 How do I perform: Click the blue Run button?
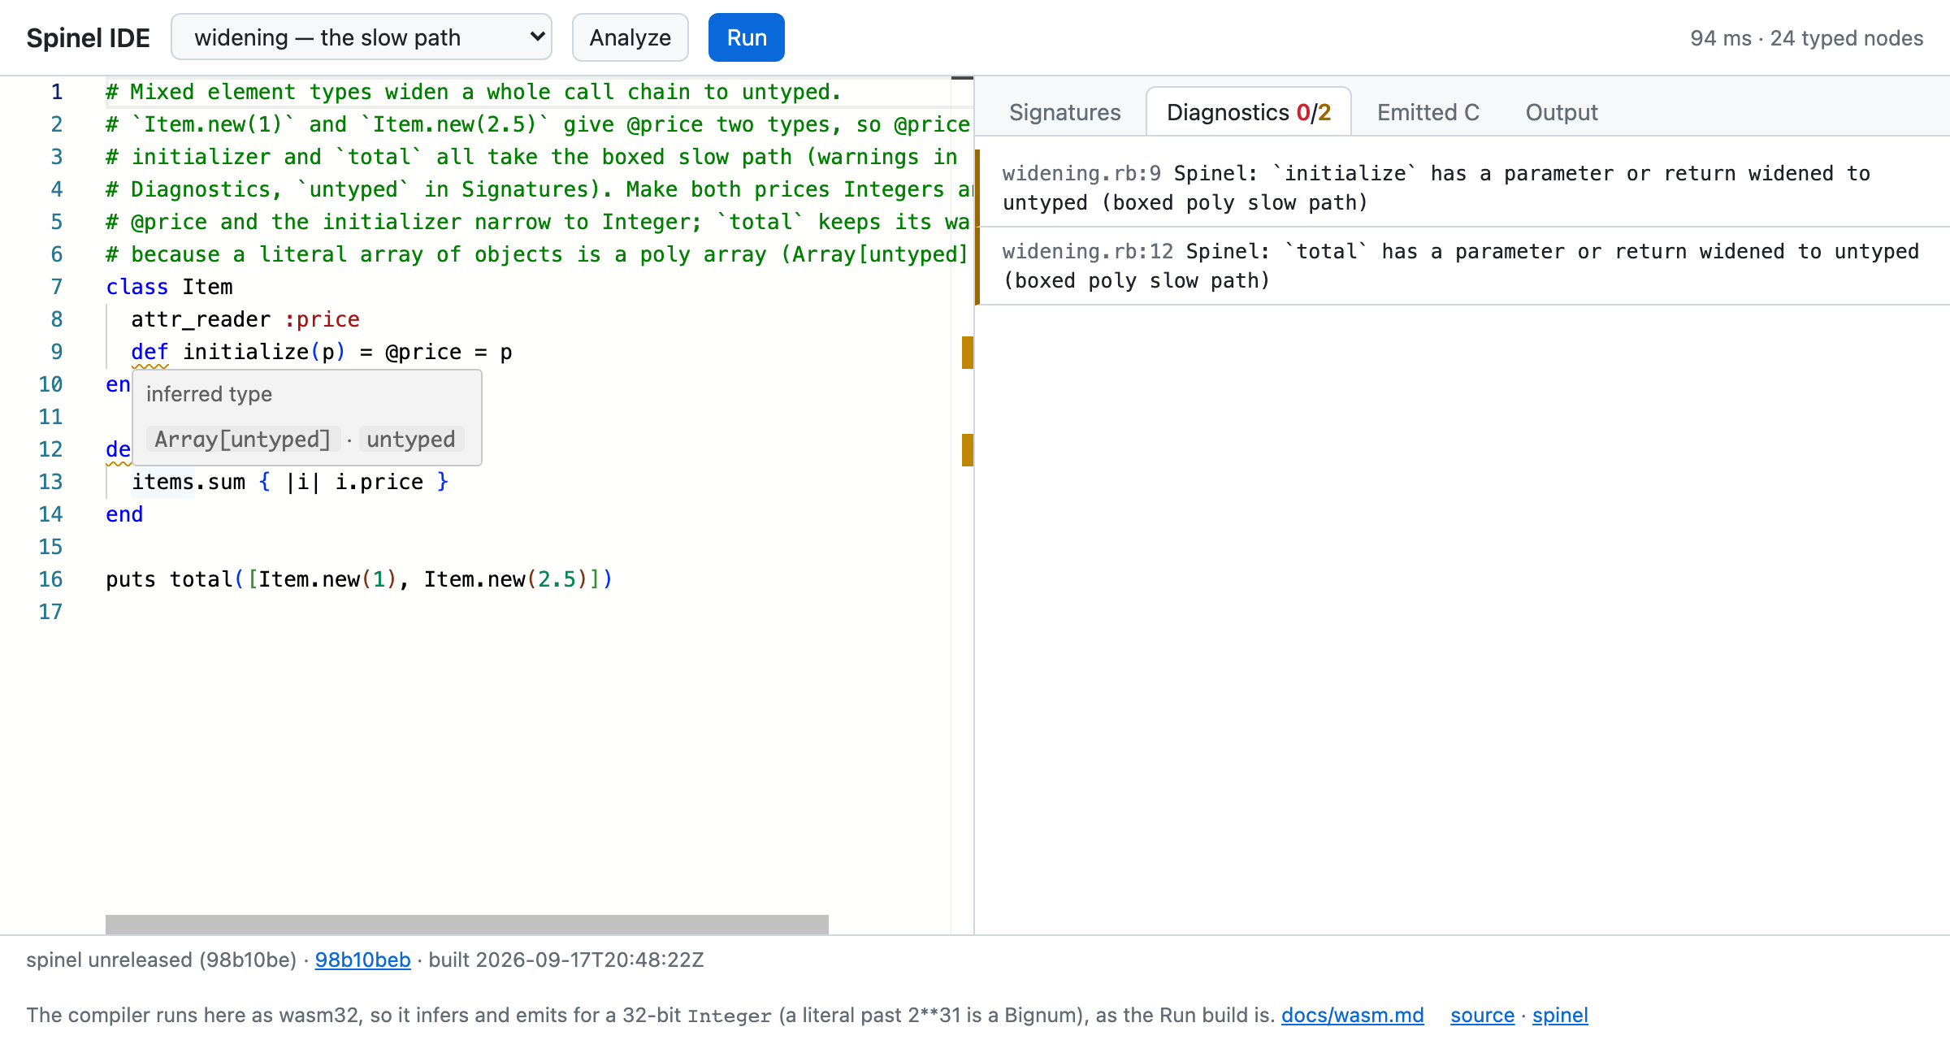pos(746,37)
